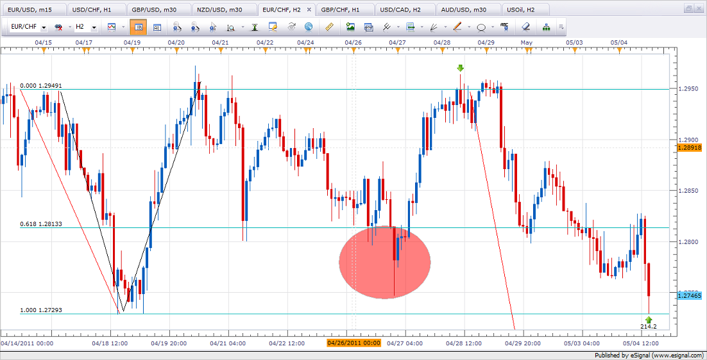Screen dimensions: 707x360
Task: Click the red highlighted ellipse on chart
Action: [x=384, y=261]
